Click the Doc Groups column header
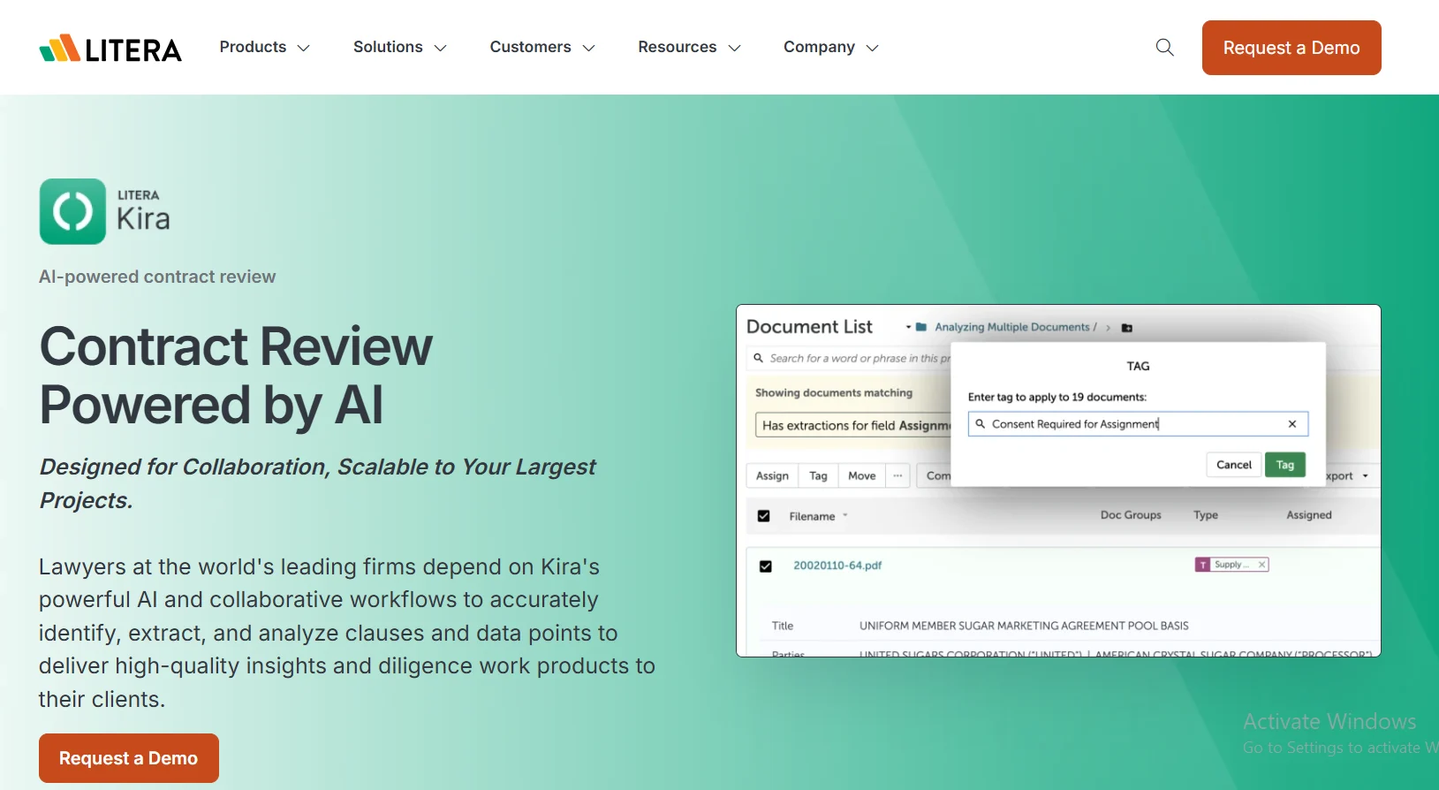 point(1131,515)
